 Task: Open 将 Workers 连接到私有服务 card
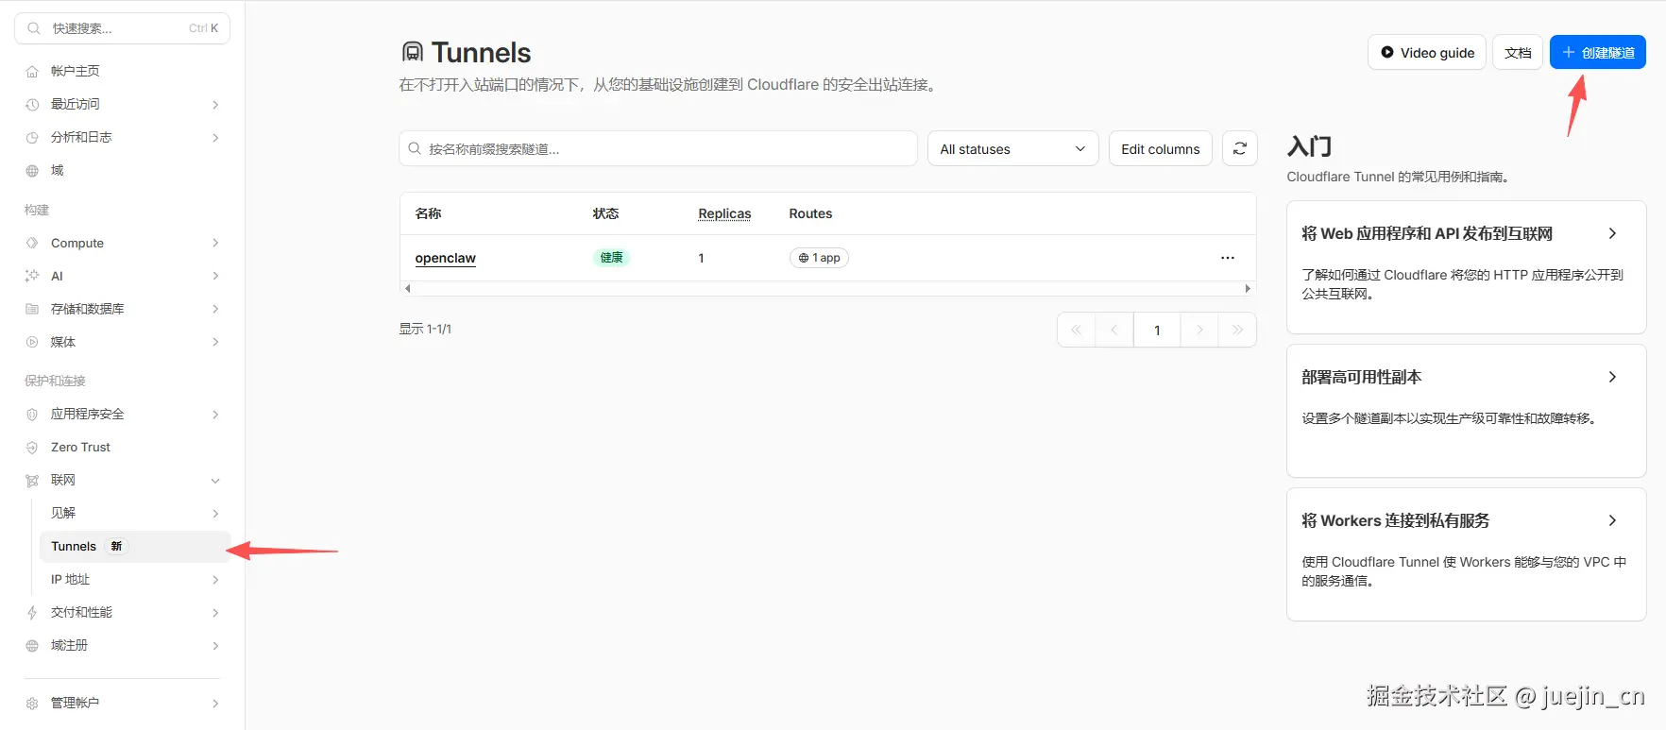1467,554
